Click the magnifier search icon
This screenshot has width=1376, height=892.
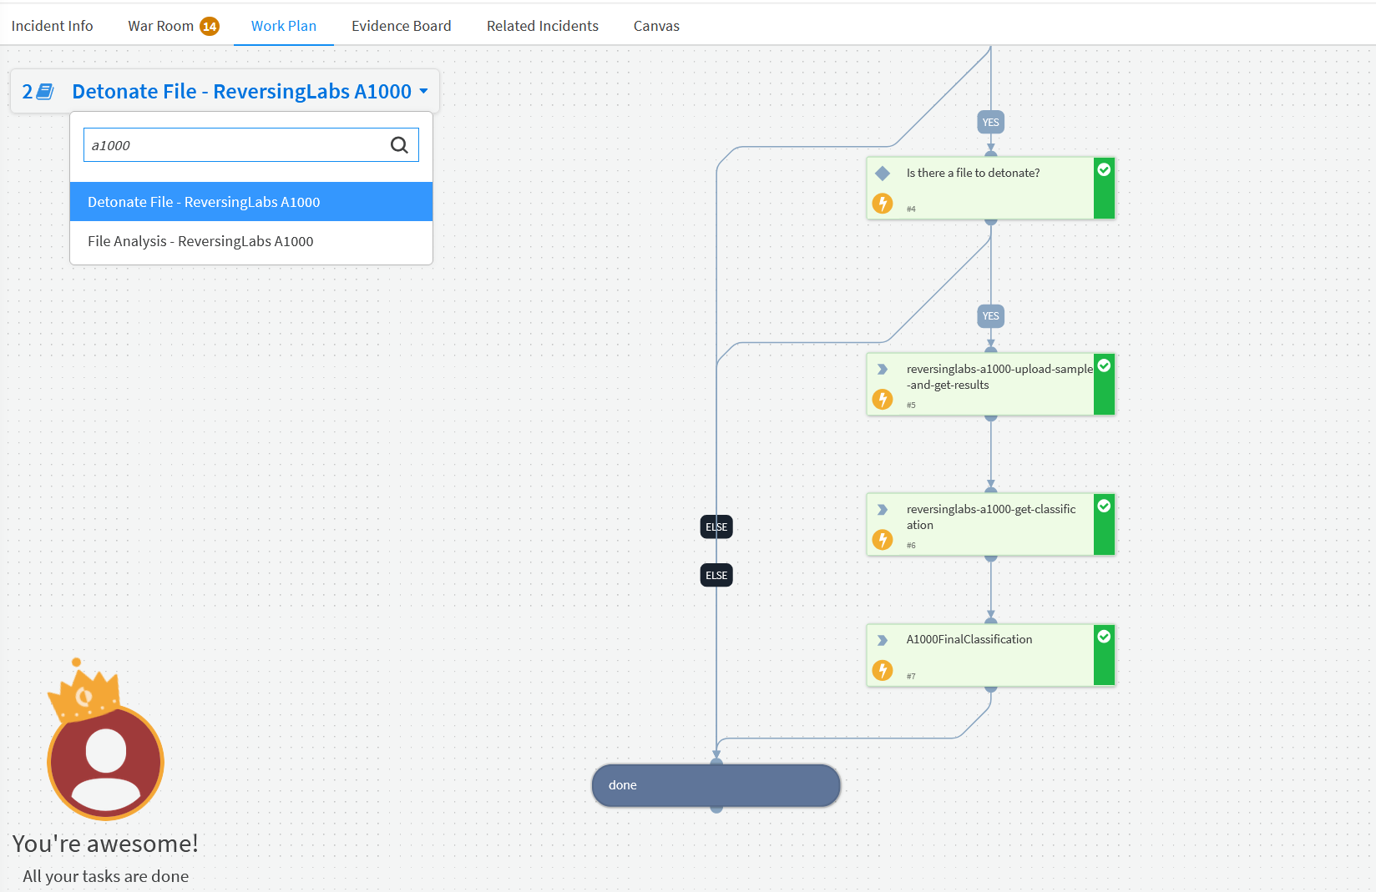(x=400, y=145)
